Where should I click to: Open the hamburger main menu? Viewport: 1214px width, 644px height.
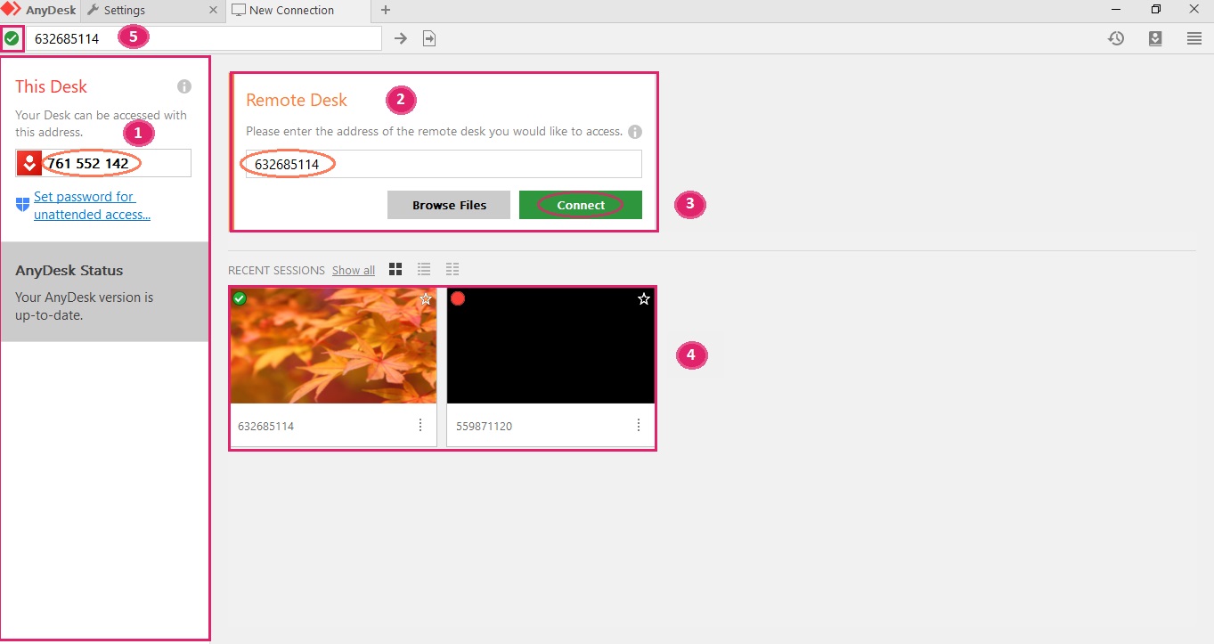click(1194, 38)
